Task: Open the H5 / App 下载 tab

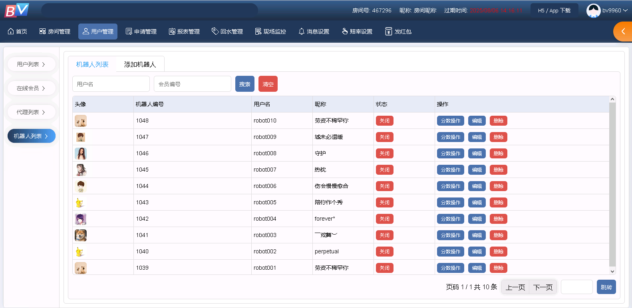Action: tap(554, 10)
